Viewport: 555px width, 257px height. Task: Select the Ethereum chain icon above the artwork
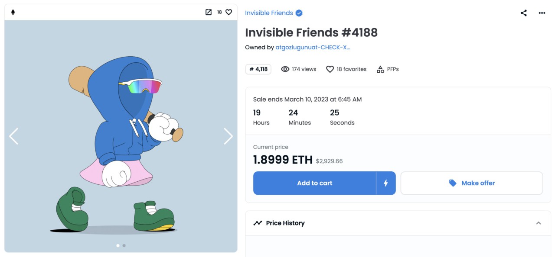coord(13,12)
